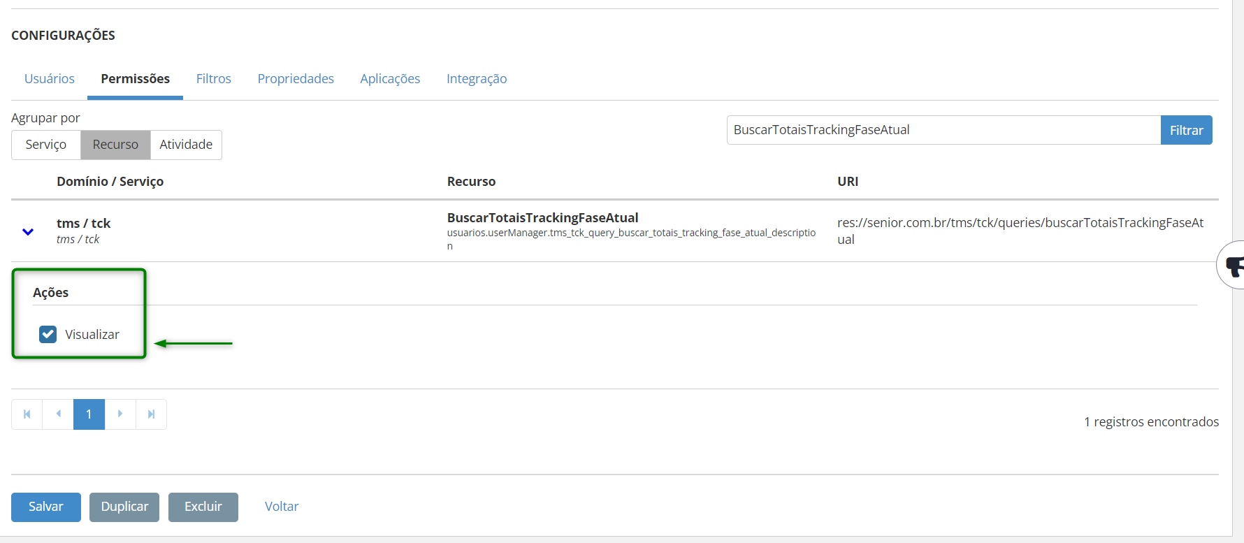
Task: Uncheck the Visualizar checkbox
Action: (48, 335)
